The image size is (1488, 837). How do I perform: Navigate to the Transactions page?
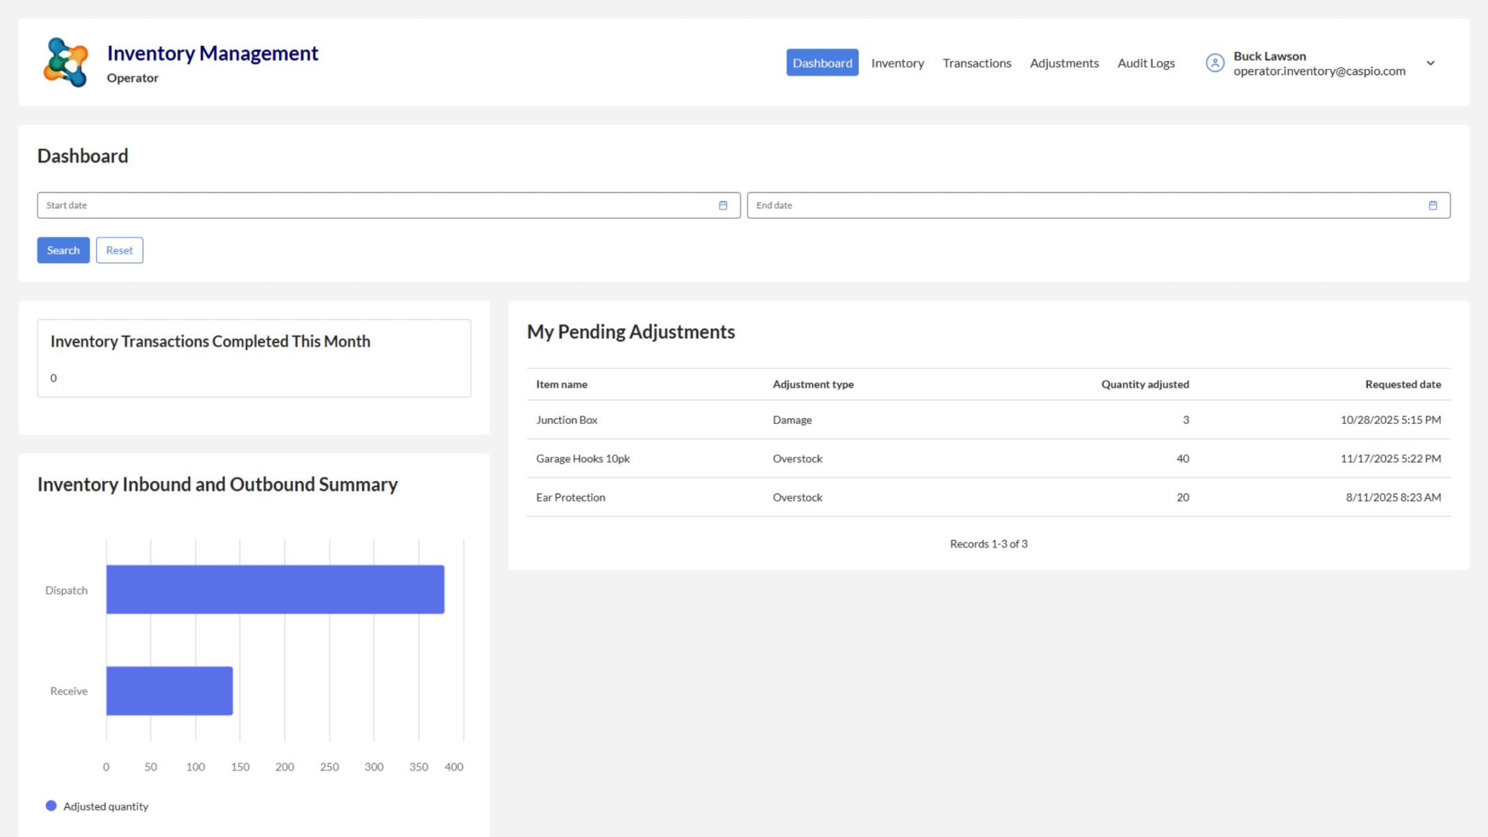point(977,63)
